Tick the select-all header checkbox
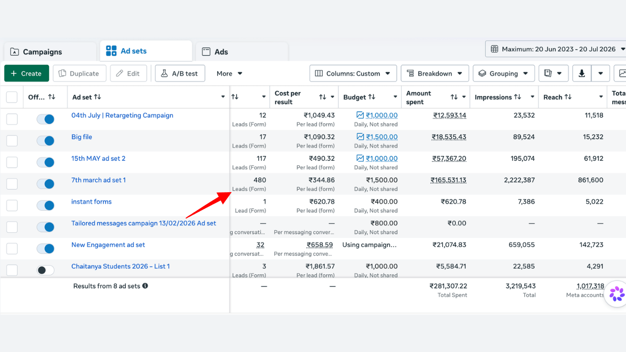Screen dimensions: 626x352 12,97
